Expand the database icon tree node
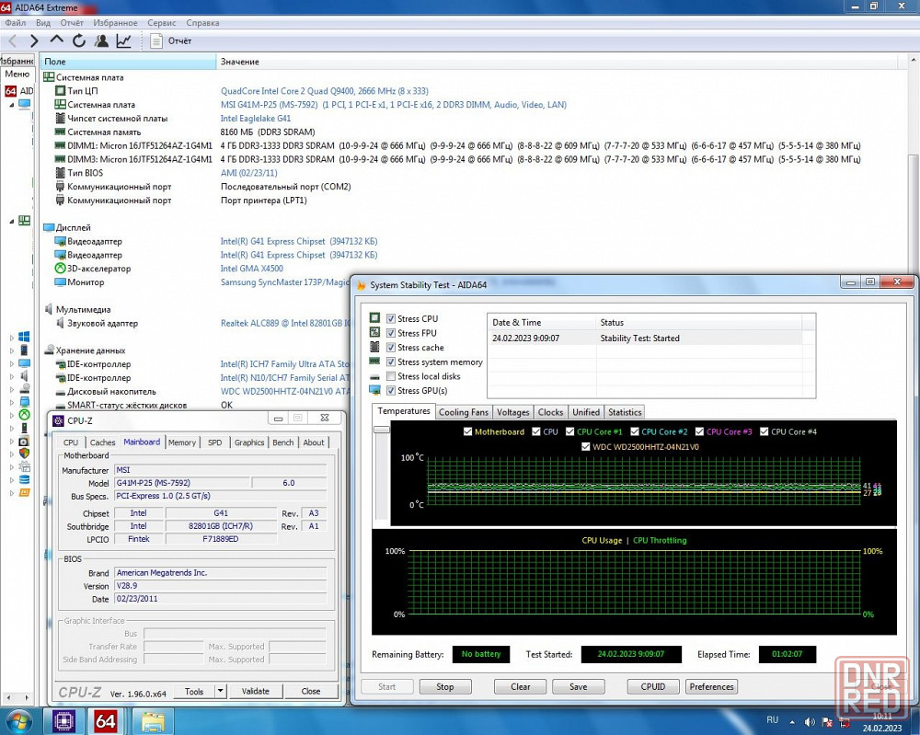This screenshot has height=735, width=920. coord(11,479)
